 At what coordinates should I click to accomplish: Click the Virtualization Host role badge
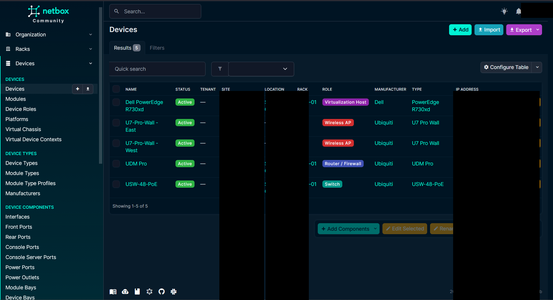[345, 102]
